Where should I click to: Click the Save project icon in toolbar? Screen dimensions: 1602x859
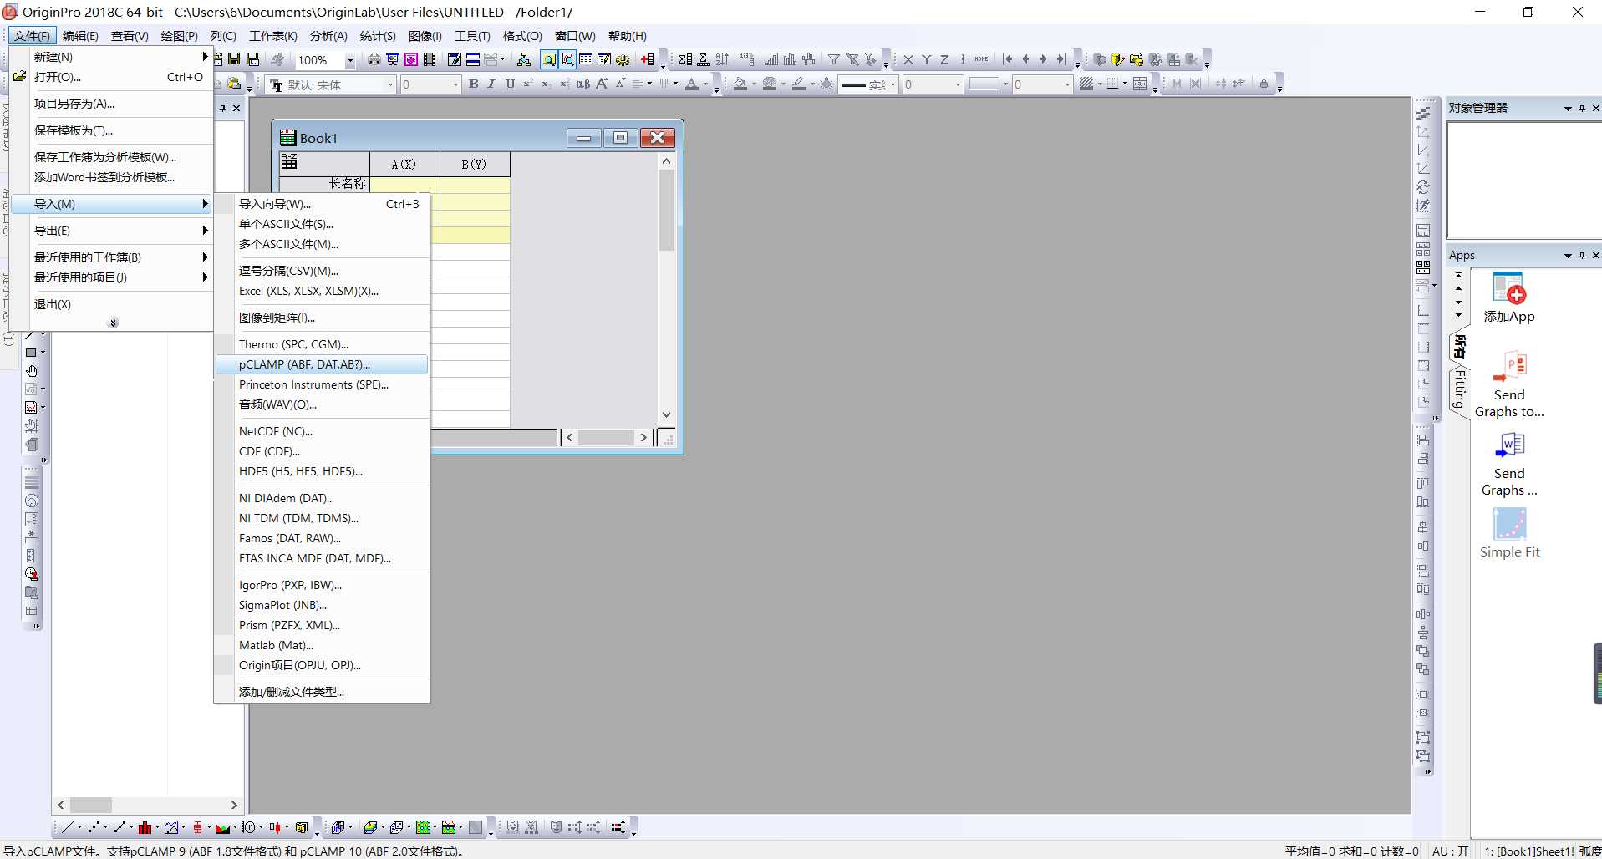[x=234, y=59]
